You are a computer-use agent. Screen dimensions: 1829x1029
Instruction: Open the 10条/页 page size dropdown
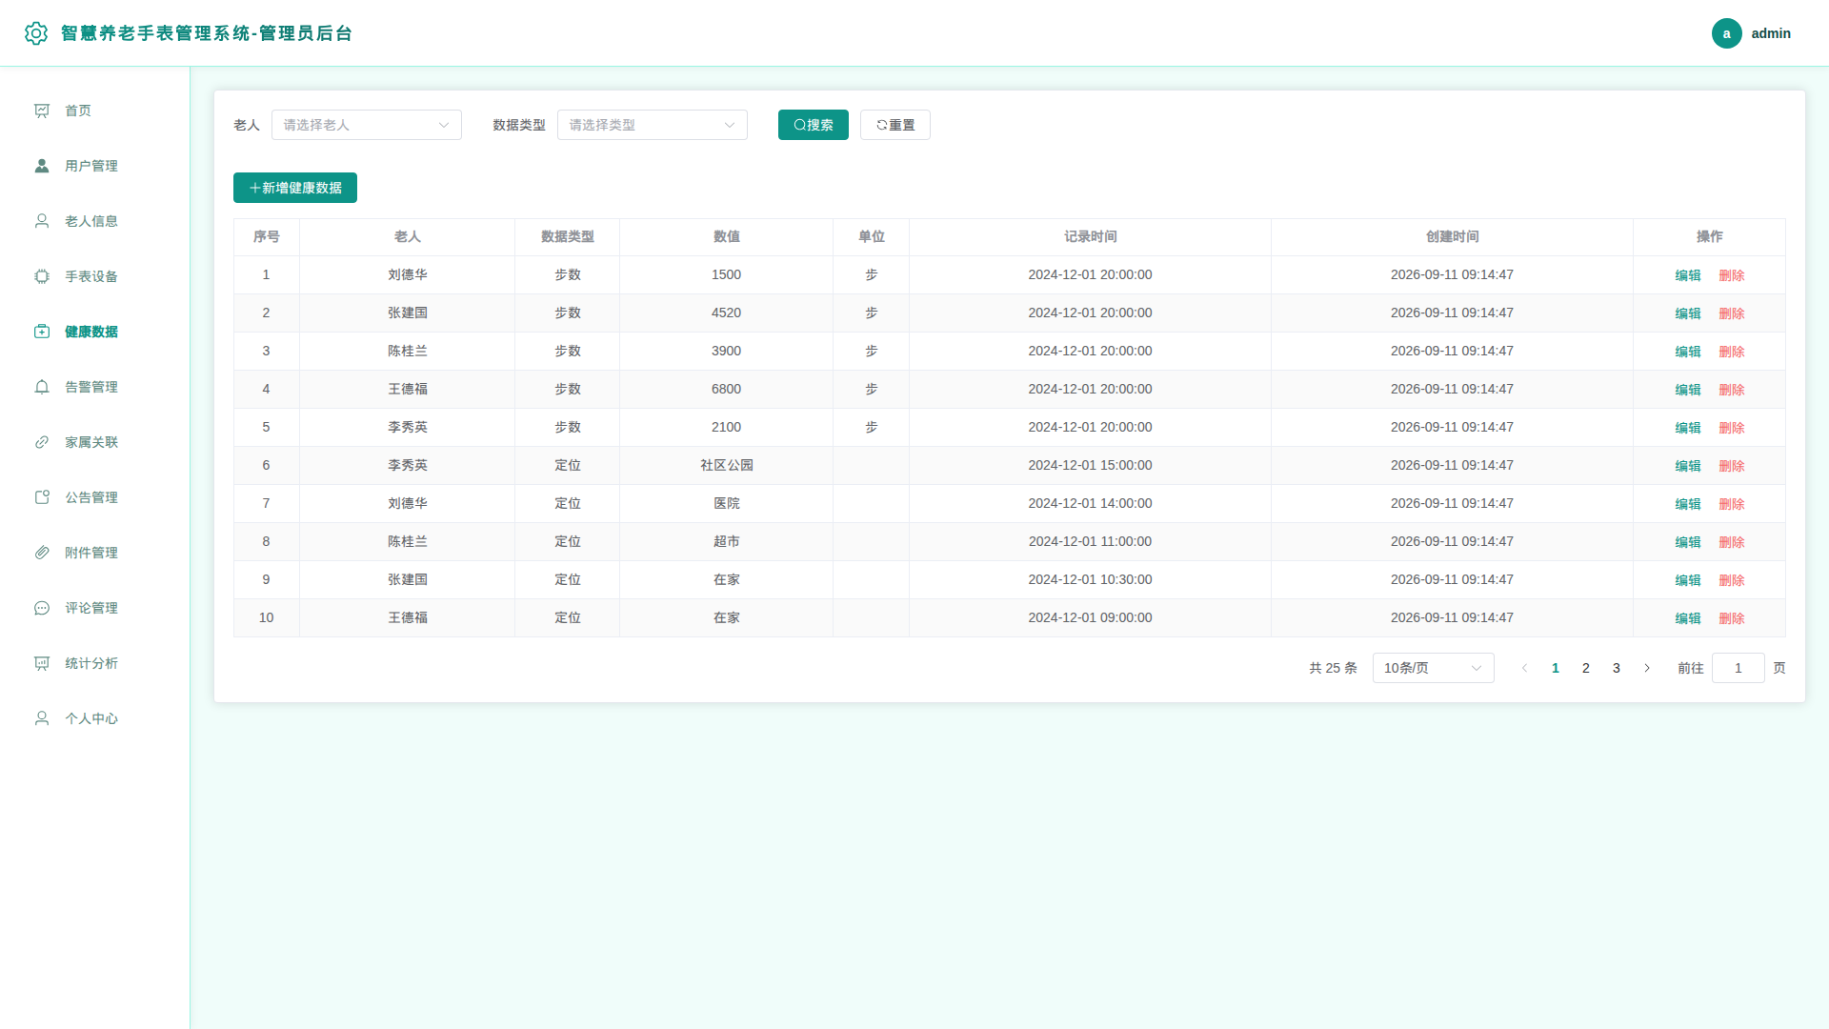pos(1433,668)
